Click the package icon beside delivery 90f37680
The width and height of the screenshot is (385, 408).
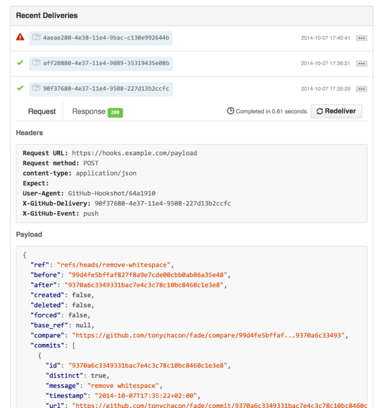pos(36,88)
